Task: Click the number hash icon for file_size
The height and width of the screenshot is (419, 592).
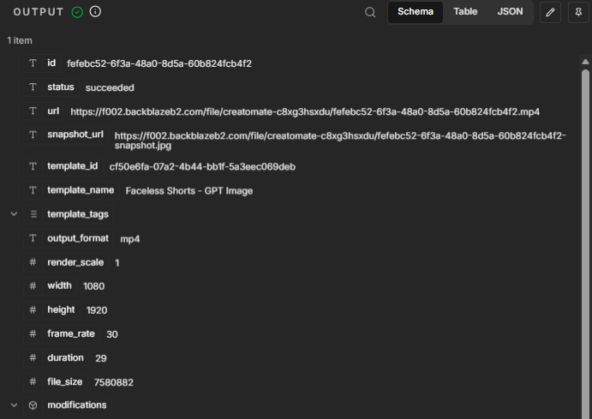Action: (33, 381)
